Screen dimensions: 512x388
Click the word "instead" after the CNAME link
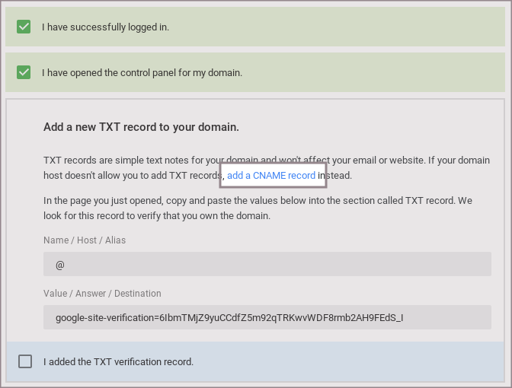coord(334,175)
